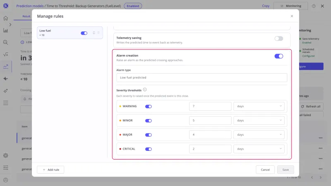Enable Telemetry saving switch
The height and width of the screenshot is (186, 331).
278,38
